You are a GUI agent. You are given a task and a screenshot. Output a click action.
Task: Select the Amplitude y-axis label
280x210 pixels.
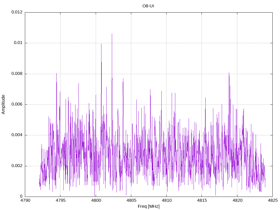(x=3, y=104)
